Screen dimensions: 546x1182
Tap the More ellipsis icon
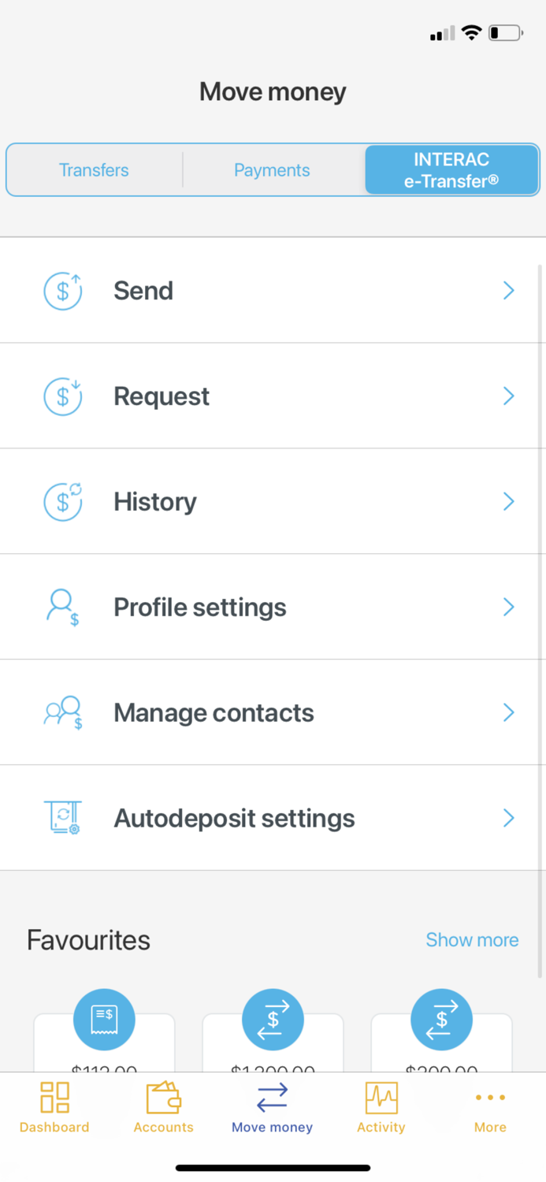pos(489,1097)
